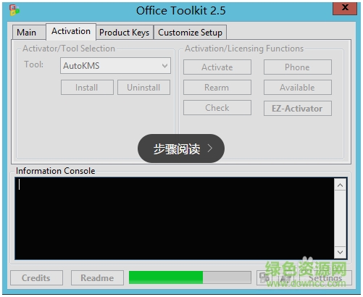Screen dimensions: 363x297
Task: Open the Credits window
Action: [x=36, y=278]
